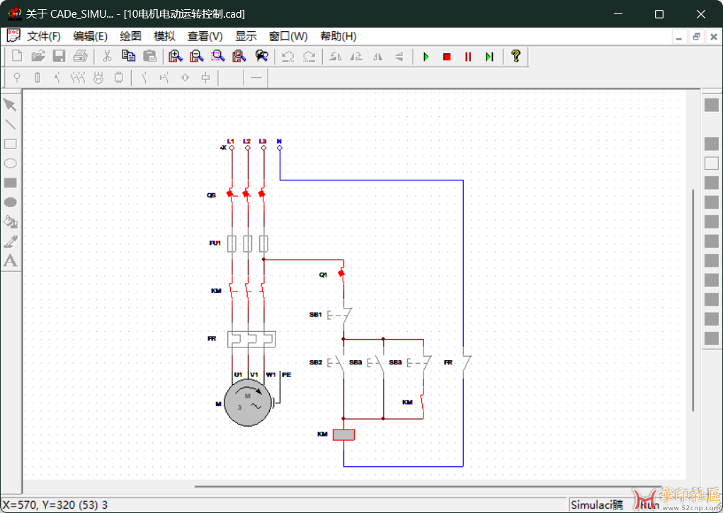Click the flip vertical icon
The height and width of the screenshot is (513, 723).
tap(399, 57)
